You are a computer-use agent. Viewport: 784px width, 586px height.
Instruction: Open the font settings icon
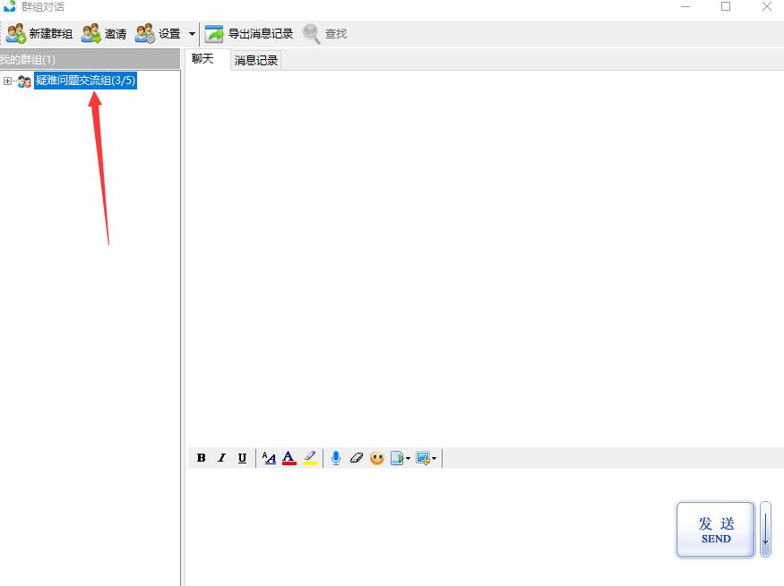pyautogui.click(x=269, y=458)
